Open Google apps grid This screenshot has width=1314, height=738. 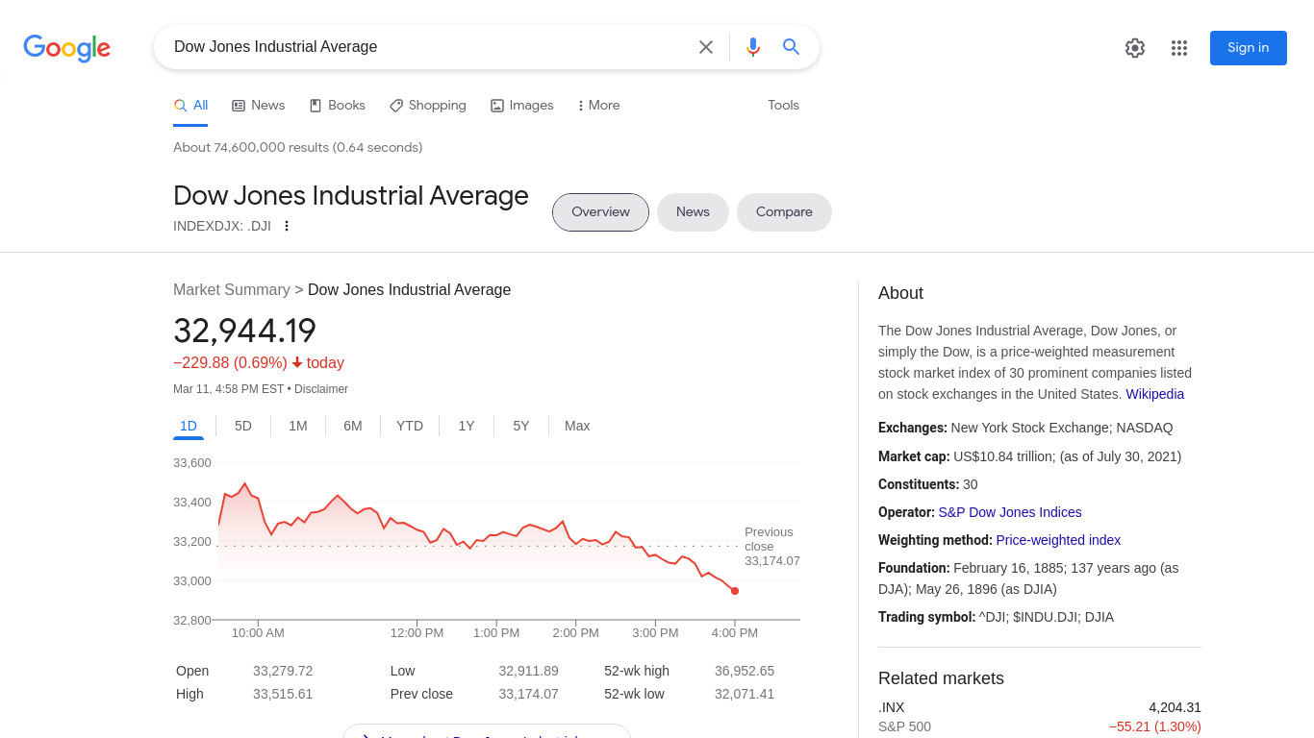click(x=1179, y=48)
